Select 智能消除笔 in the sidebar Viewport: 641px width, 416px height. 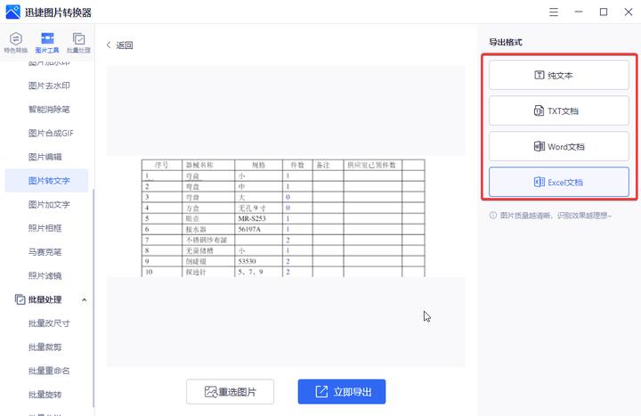pos(49,110)
